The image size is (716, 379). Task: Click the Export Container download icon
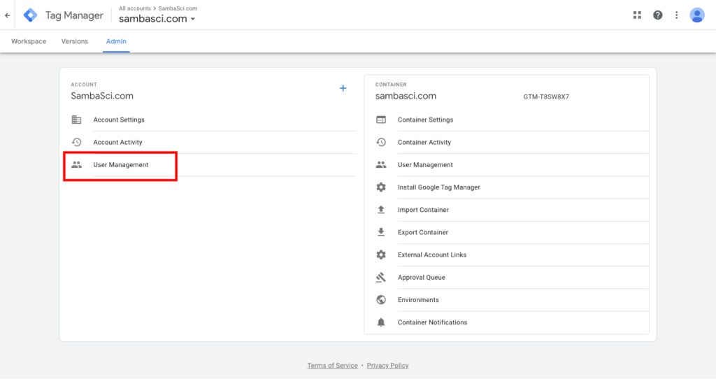[x=381, y=232]
